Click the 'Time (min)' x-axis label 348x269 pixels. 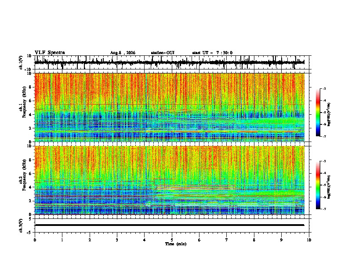coord(176,244)
